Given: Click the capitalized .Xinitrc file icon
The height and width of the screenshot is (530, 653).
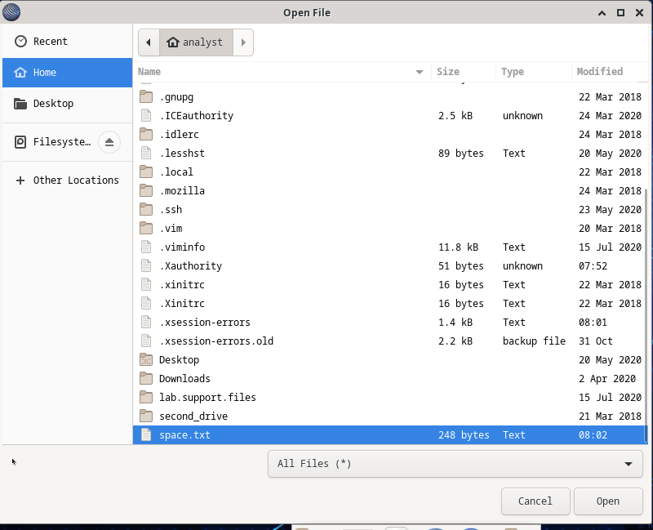Looking at the screenshot, I should (x=146, y=303).
